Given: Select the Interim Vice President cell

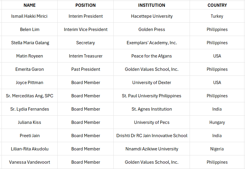Looking at the screenshot, I should 85,29.
